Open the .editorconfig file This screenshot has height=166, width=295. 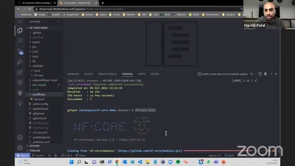[44, 104]
